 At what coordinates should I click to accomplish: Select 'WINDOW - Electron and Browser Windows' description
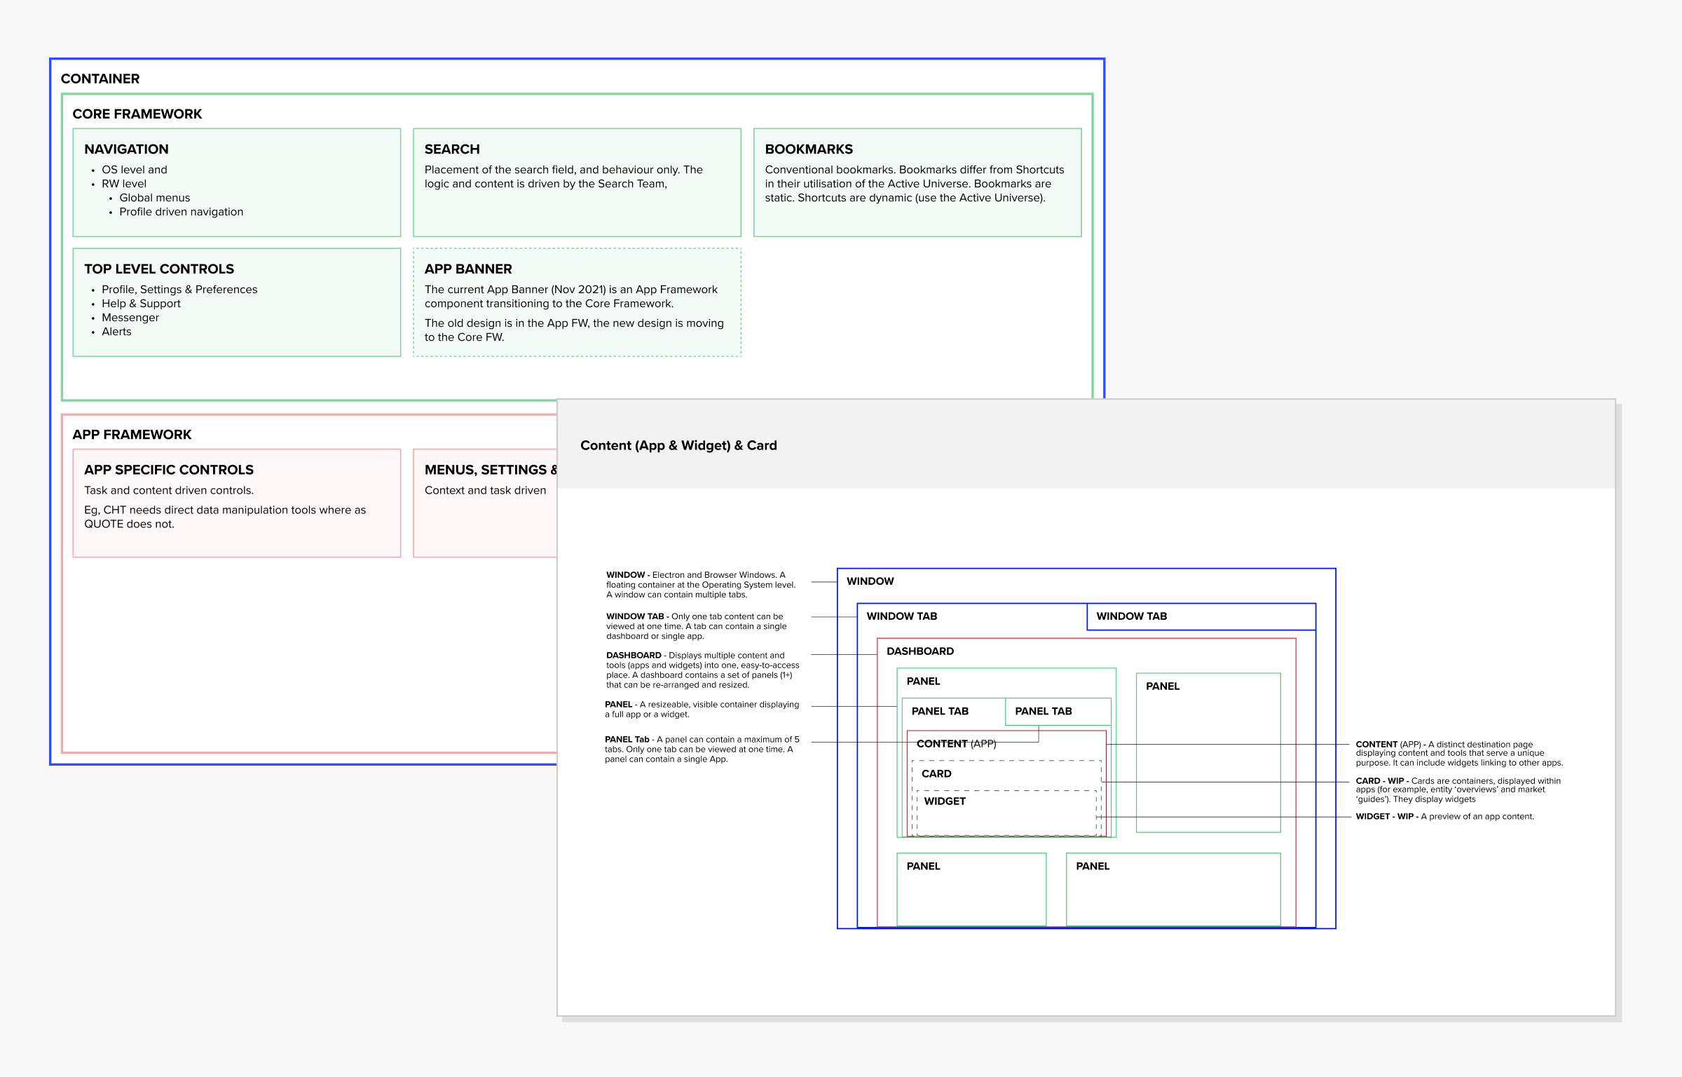click(x=701, y=585)
